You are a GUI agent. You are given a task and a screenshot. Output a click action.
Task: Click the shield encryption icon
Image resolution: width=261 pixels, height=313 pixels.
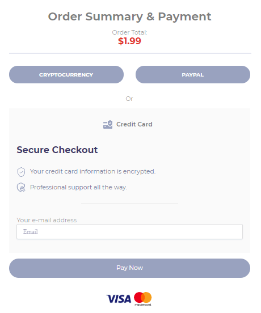21,172
